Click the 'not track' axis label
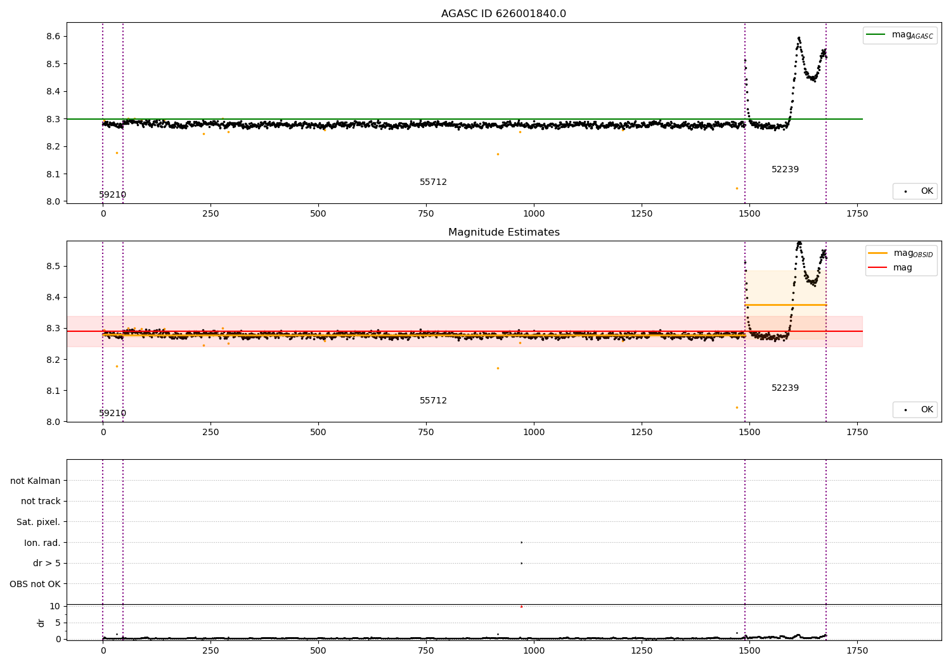 point(41,502)
